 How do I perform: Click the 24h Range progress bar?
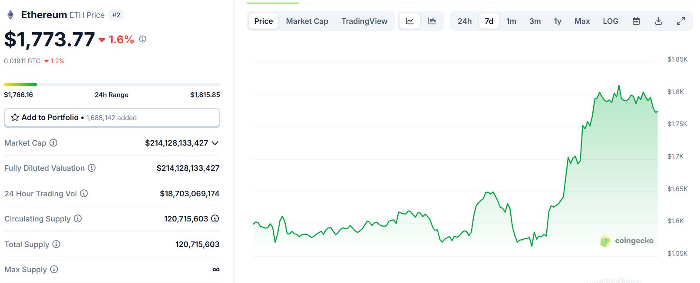click(x=112, y=84)
